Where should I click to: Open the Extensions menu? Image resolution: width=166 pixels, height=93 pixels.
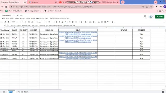coord(40,18)
